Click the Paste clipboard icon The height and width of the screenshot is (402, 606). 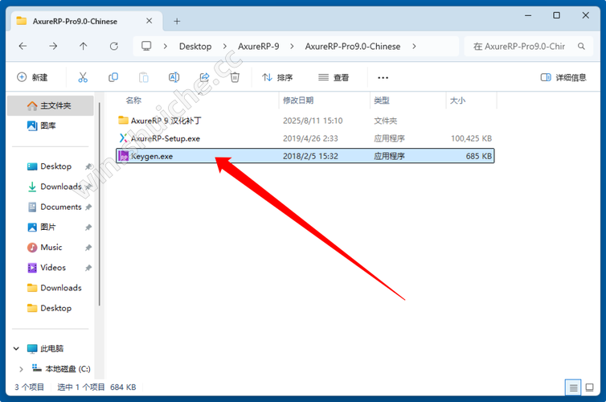click(143, 77)
